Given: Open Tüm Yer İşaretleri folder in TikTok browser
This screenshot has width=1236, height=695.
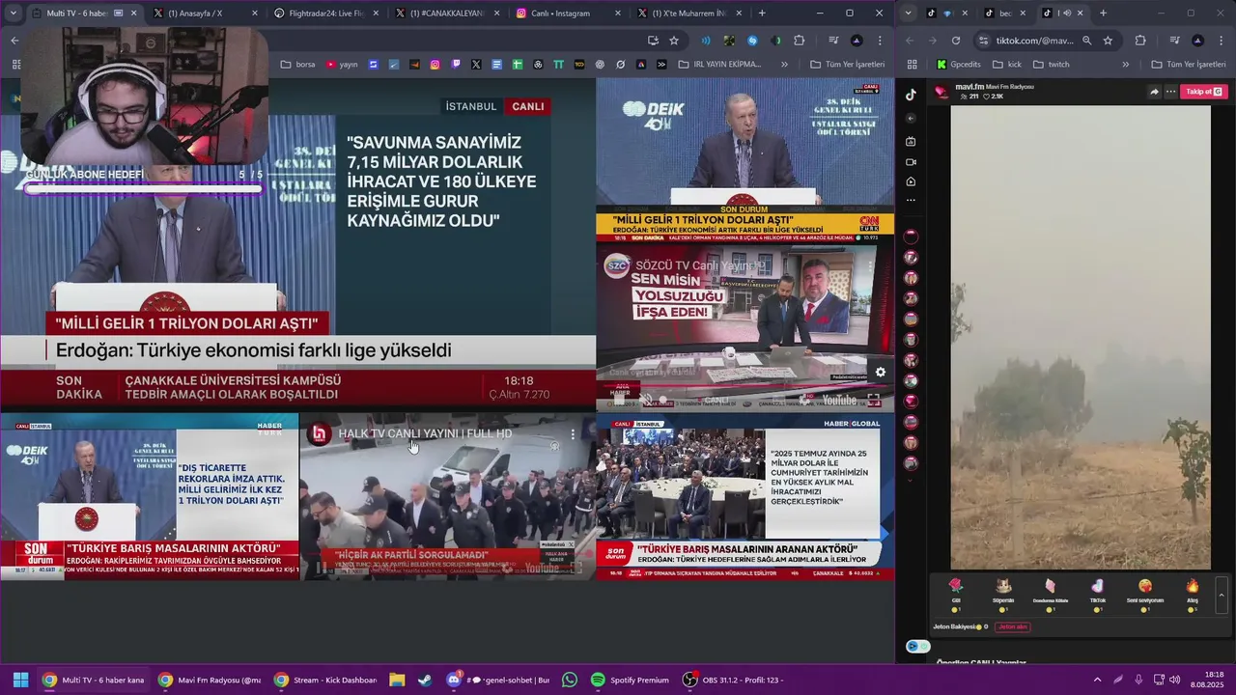Looking at the screenshot, I should coord(1189,65).
